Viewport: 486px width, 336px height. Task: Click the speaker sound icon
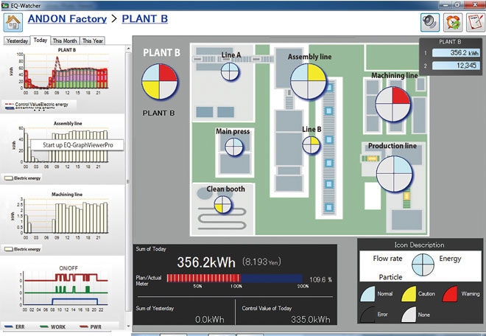[x=429, y=21]
